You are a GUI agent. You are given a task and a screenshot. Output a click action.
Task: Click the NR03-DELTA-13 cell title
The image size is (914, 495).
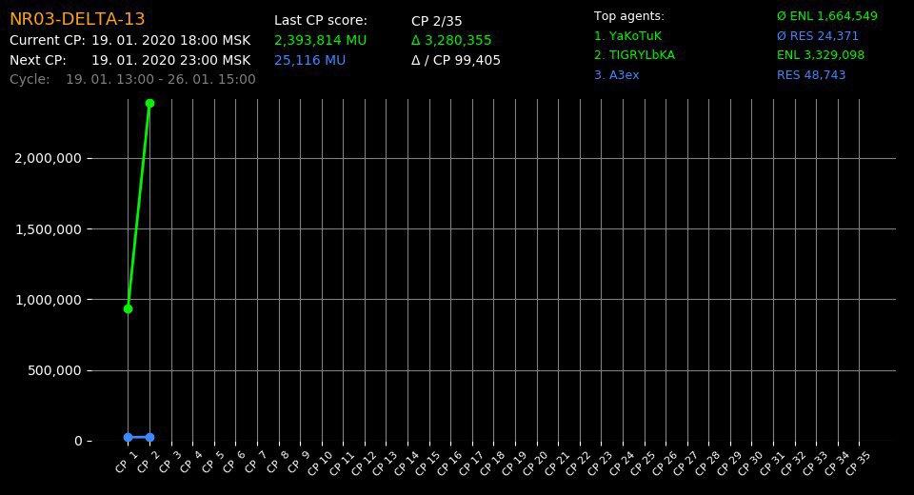click(x=77, y=19)
